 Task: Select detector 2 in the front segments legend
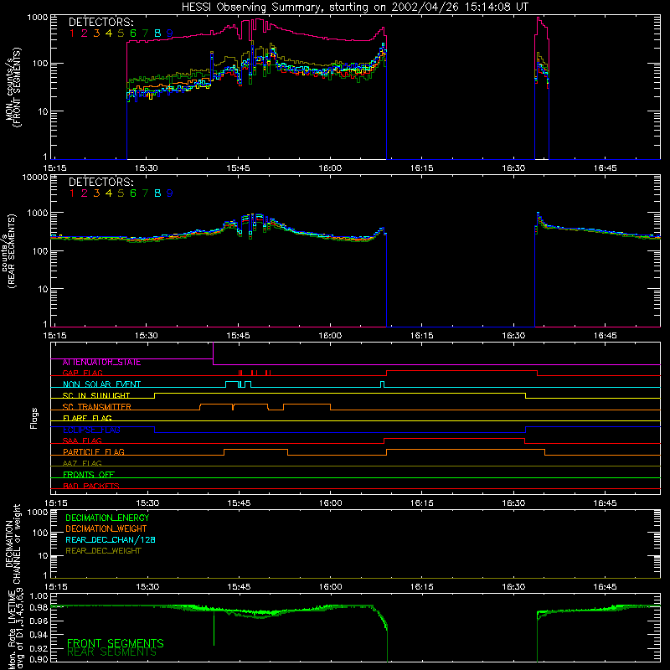(85, 33)
